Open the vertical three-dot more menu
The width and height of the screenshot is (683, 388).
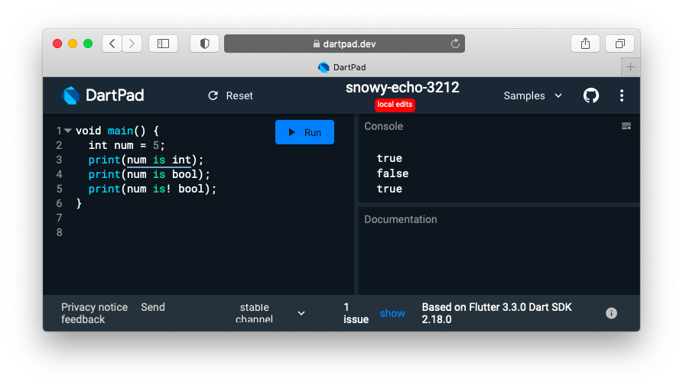pos(622,95)
